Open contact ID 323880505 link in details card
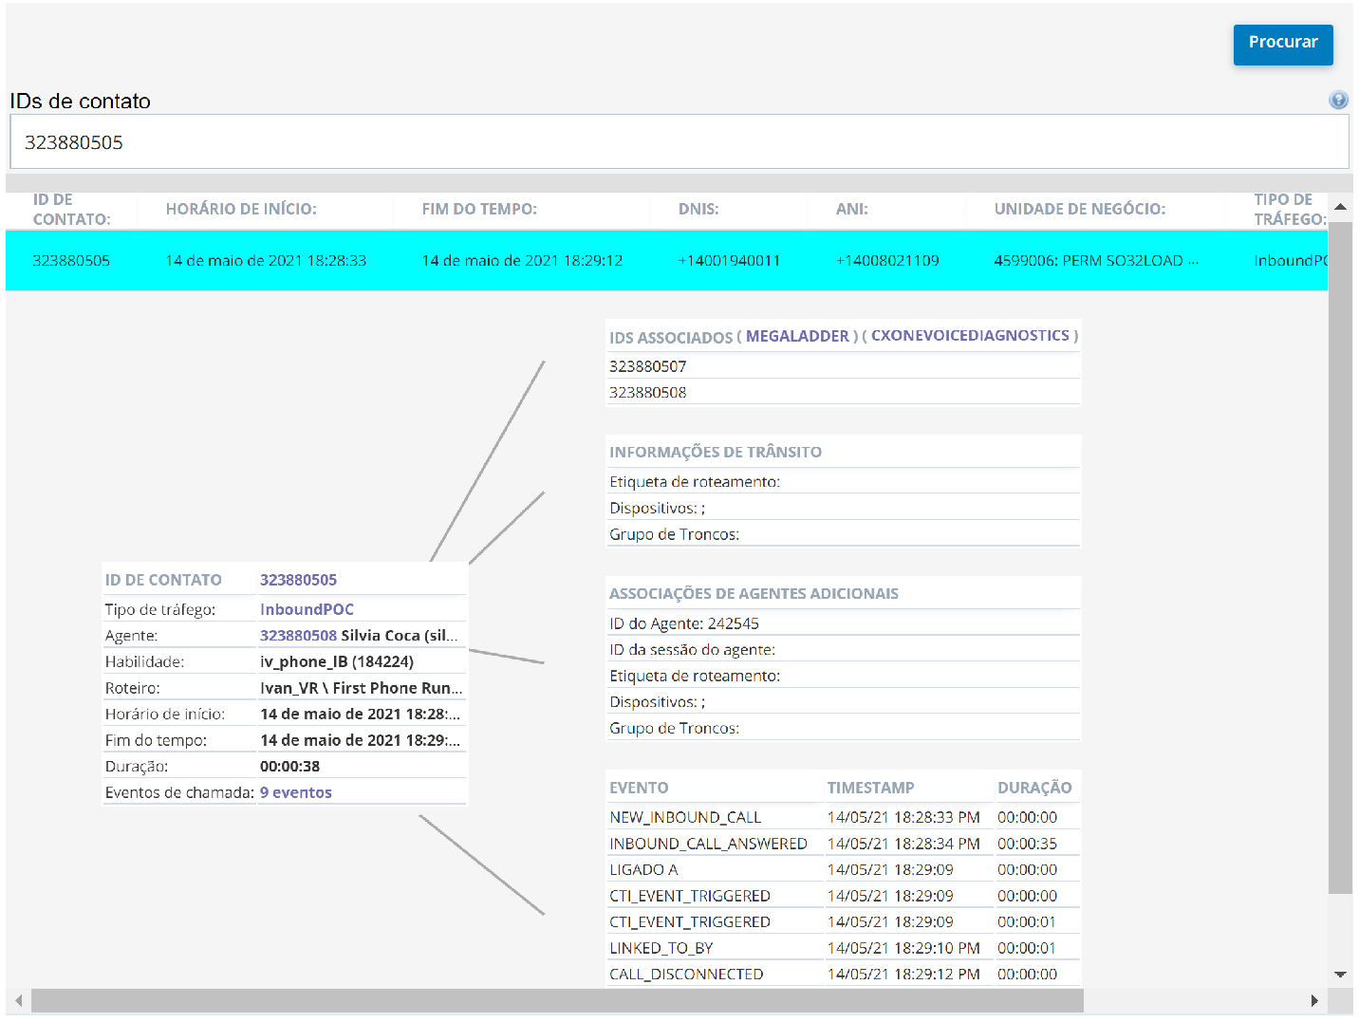The width and height of the screenshot is (1359, 1022). tap(298, 580)
